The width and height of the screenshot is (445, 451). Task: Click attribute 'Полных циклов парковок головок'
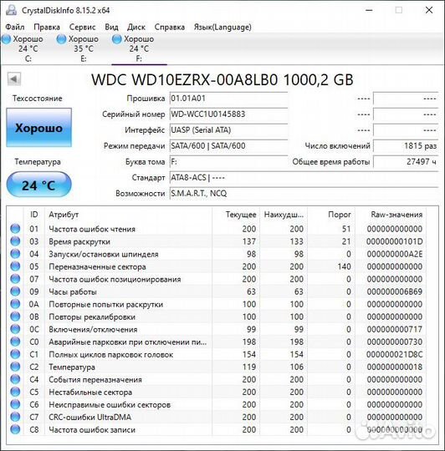[111, 354]
